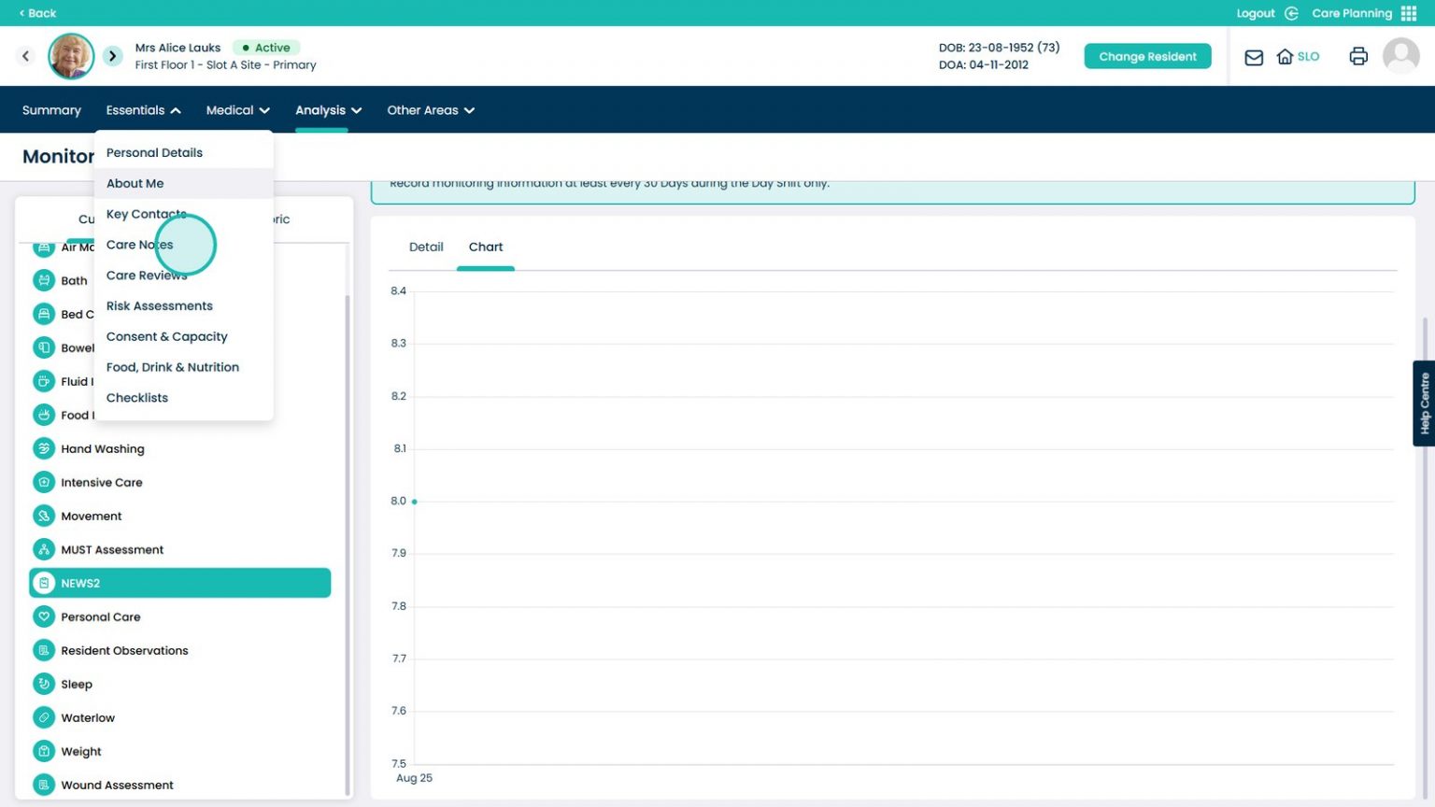Click the Back link at top left
This screenshot has height=807, width=1435.
click(36, 13)
